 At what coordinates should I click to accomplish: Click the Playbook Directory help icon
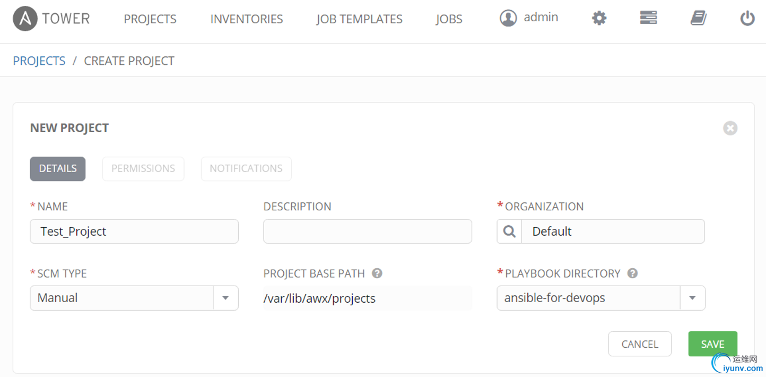pos(632,273)
